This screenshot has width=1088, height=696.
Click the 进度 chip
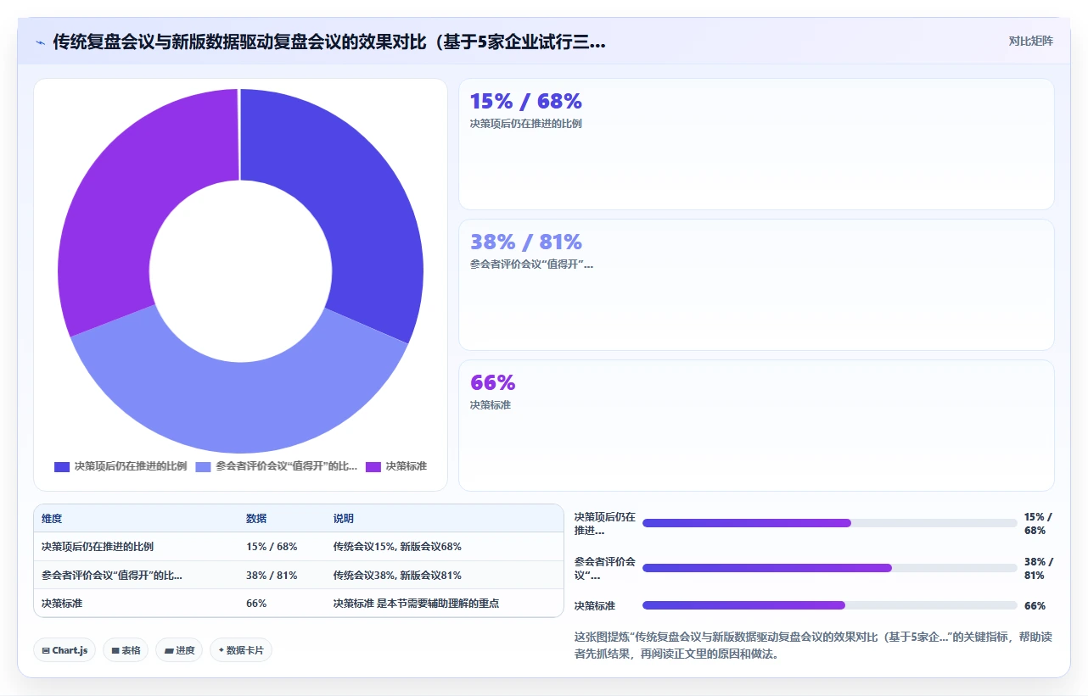(x=179, y=650)
